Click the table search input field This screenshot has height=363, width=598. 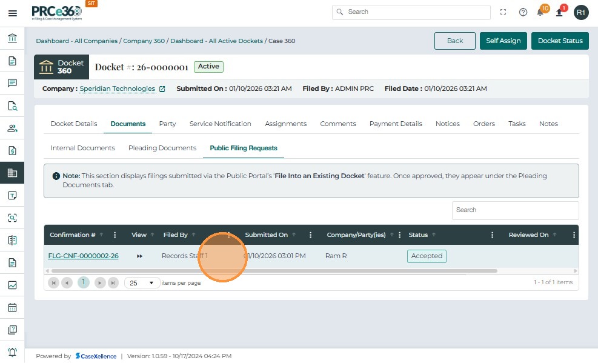[x=515, y=210]
